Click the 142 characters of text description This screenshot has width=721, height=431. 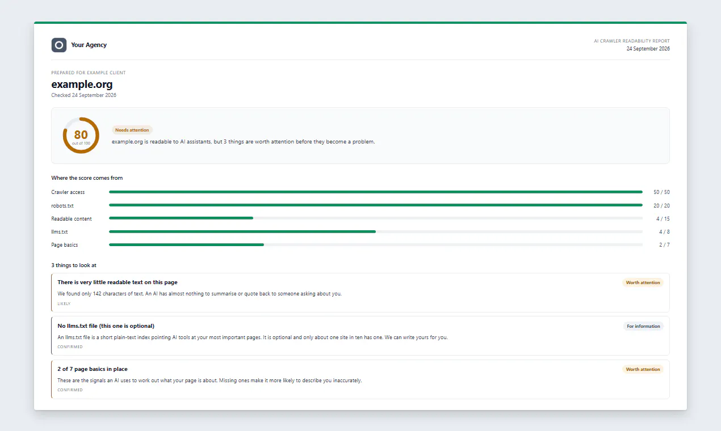click(200, 294)
